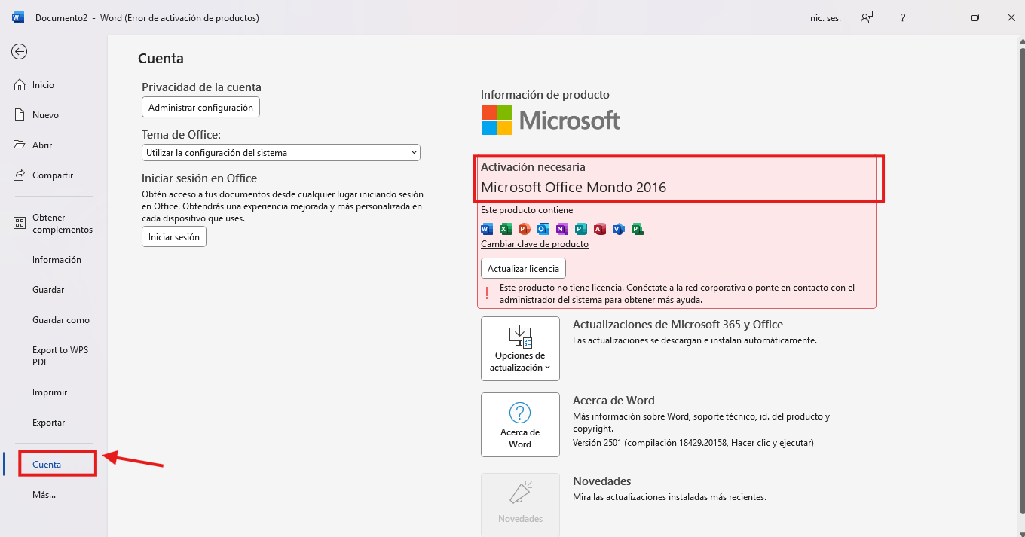Click the Nuevo document icon
The height and width of the screenshot is (537, 1025).
[20, 115]
